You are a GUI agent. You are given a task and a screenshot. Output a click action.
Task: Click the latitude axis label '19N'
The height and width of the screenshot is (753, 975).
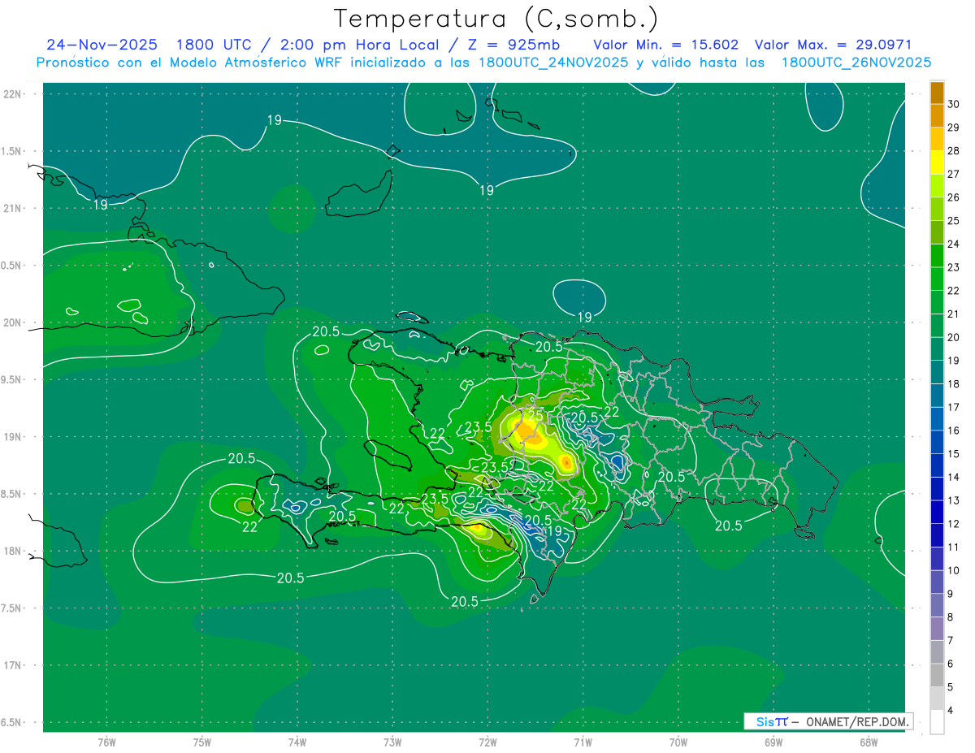(13, 436)
